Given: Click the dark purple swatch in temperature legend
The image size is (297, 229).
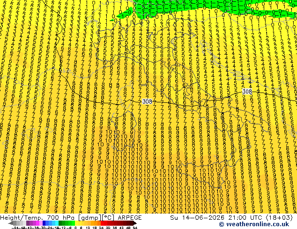Looking at the screenshot, I should click(x=28, y=223).
